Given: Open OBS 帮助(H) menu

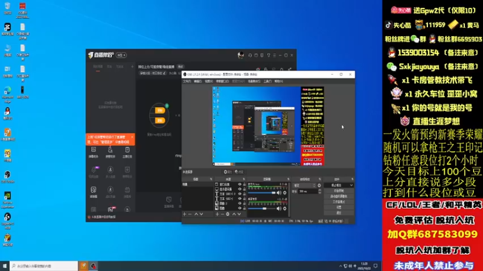Looking at the screenshot, I should pos(278,81).
